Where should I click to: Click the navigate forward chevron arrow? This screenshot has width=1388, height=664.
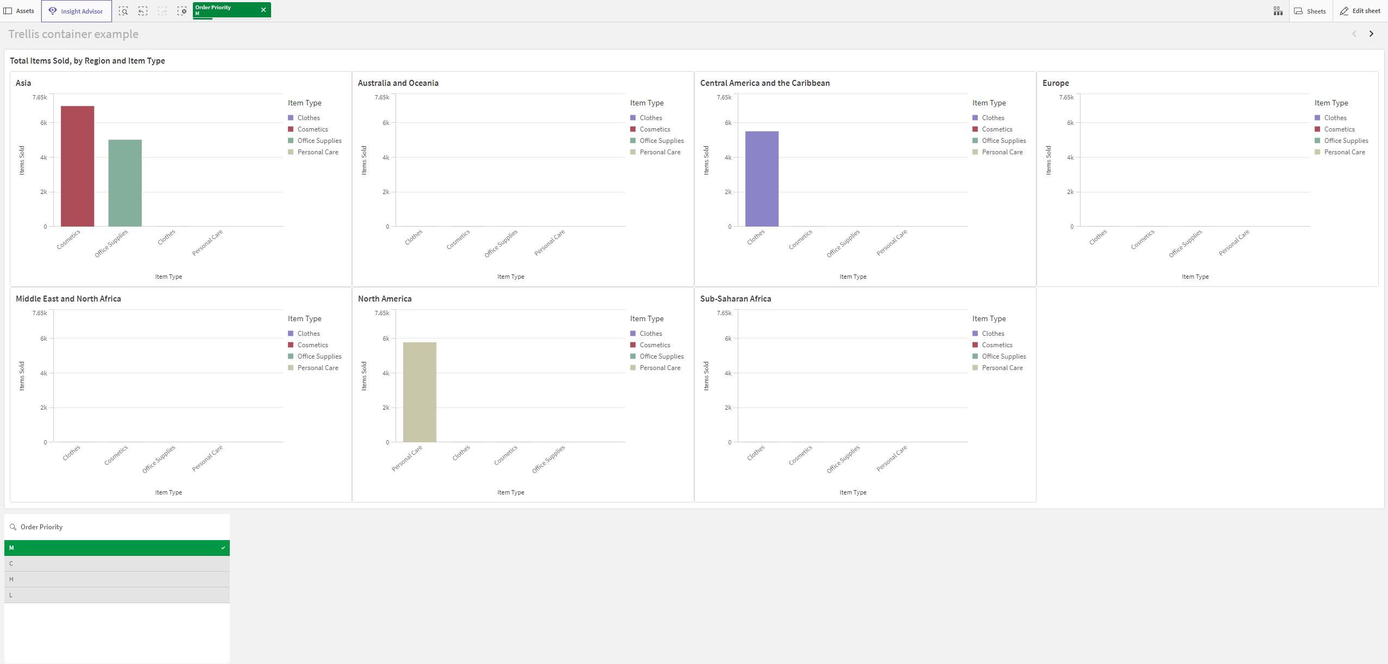(1371, 34)
